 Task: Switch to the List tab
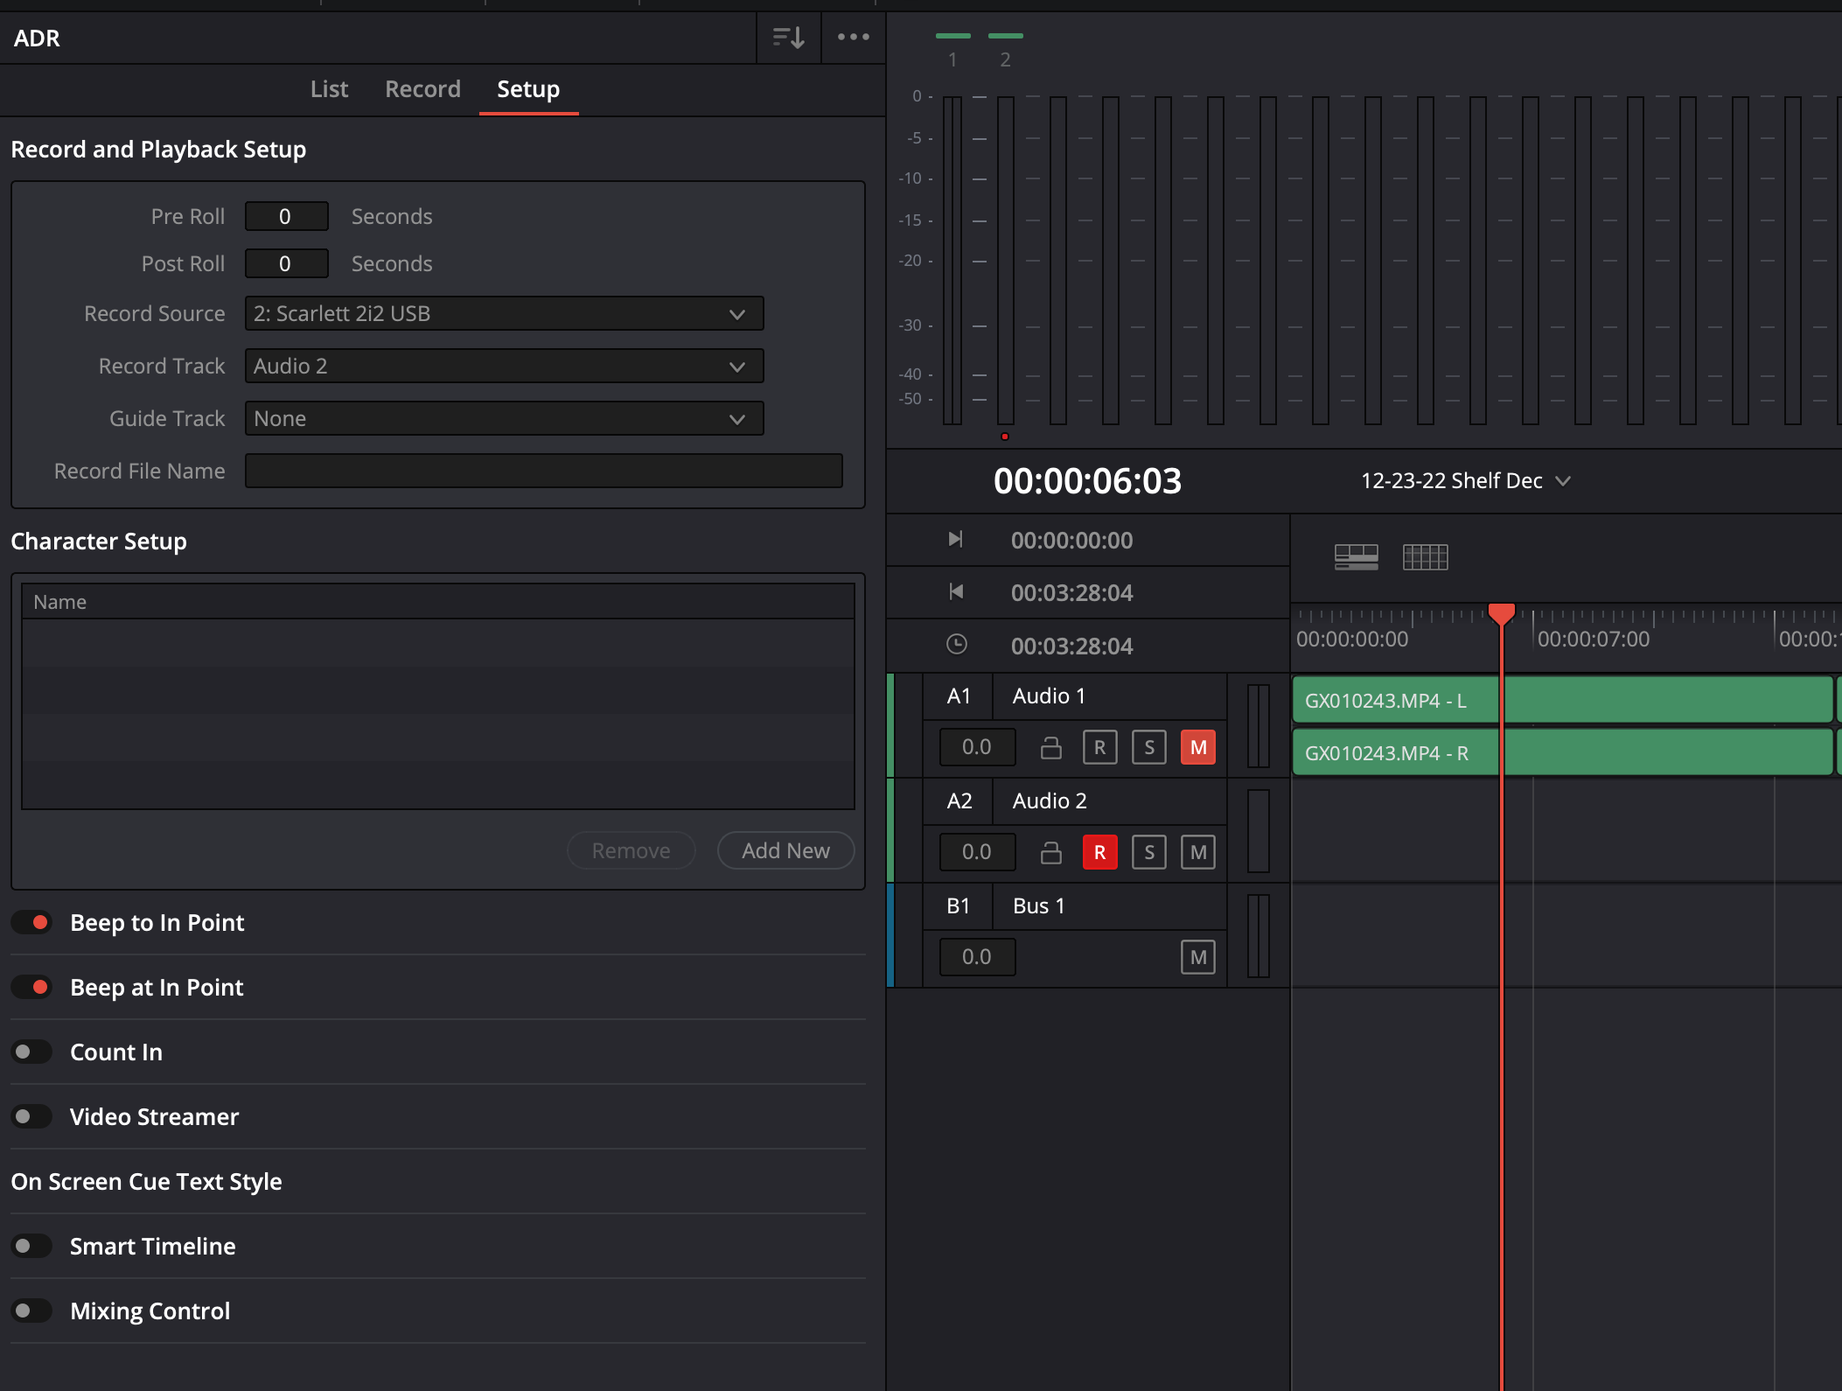tap(329, 89)
